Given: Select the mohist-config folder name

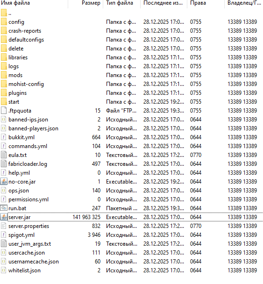Looking at the screenshot, I should coord(26,84).
